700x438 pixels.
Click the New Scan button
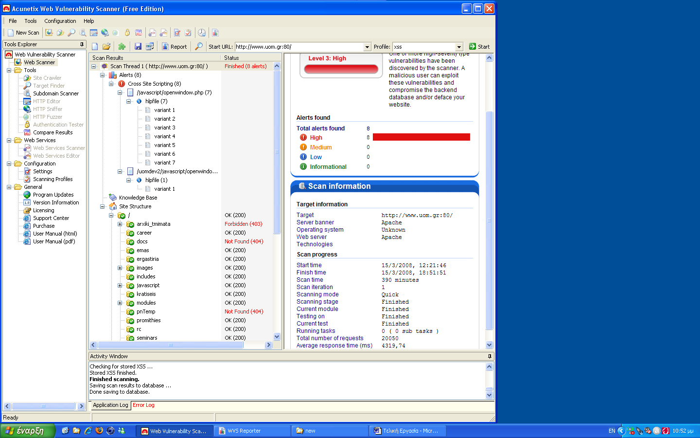coord(23,33)
